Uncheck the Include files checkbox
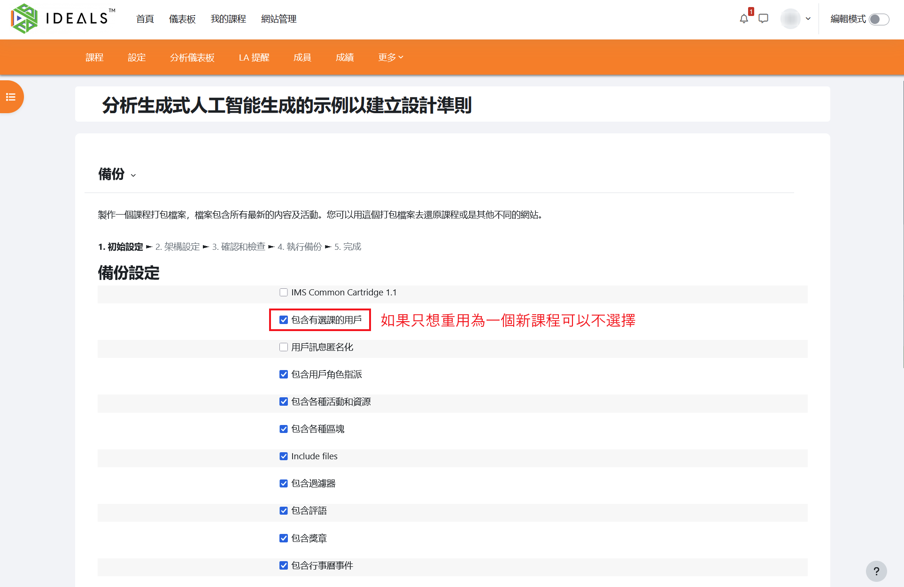Viewport: 904px width, 587px height. click(284, 456)
